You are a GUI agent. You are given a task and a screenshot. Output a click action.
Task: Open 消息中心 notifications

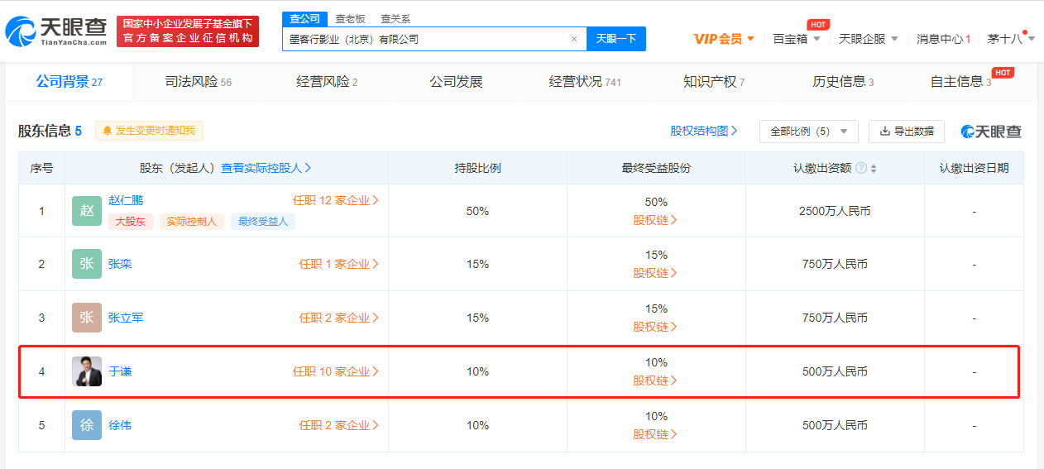[943, 39]
